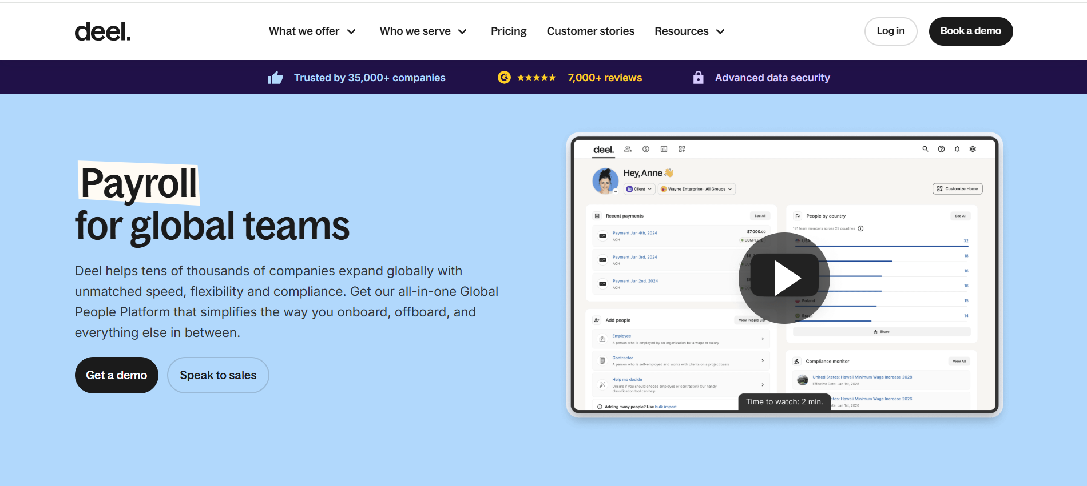Open Wayne Enterprise All Groups dropdown

click(x=696, y=189)
